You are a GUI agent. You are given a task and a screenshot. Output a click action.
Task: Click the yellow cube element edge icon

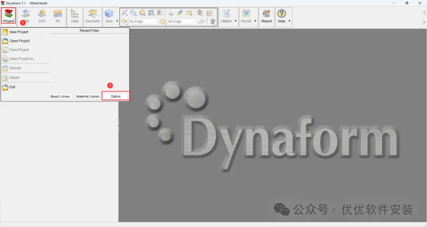[x=163, y=21]
